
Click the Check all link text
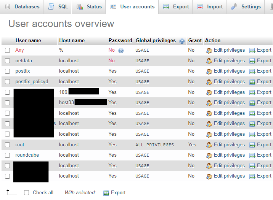tap(43, 192)
